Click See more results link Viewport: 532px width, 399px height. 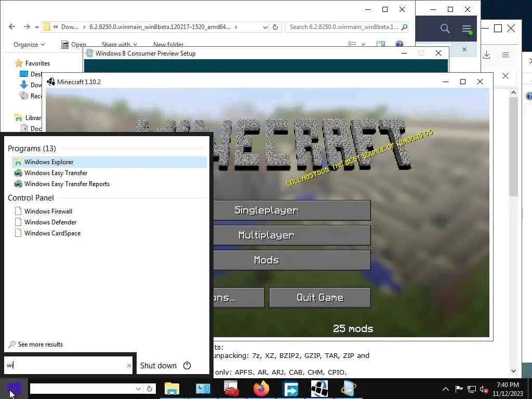click(36, 344)
